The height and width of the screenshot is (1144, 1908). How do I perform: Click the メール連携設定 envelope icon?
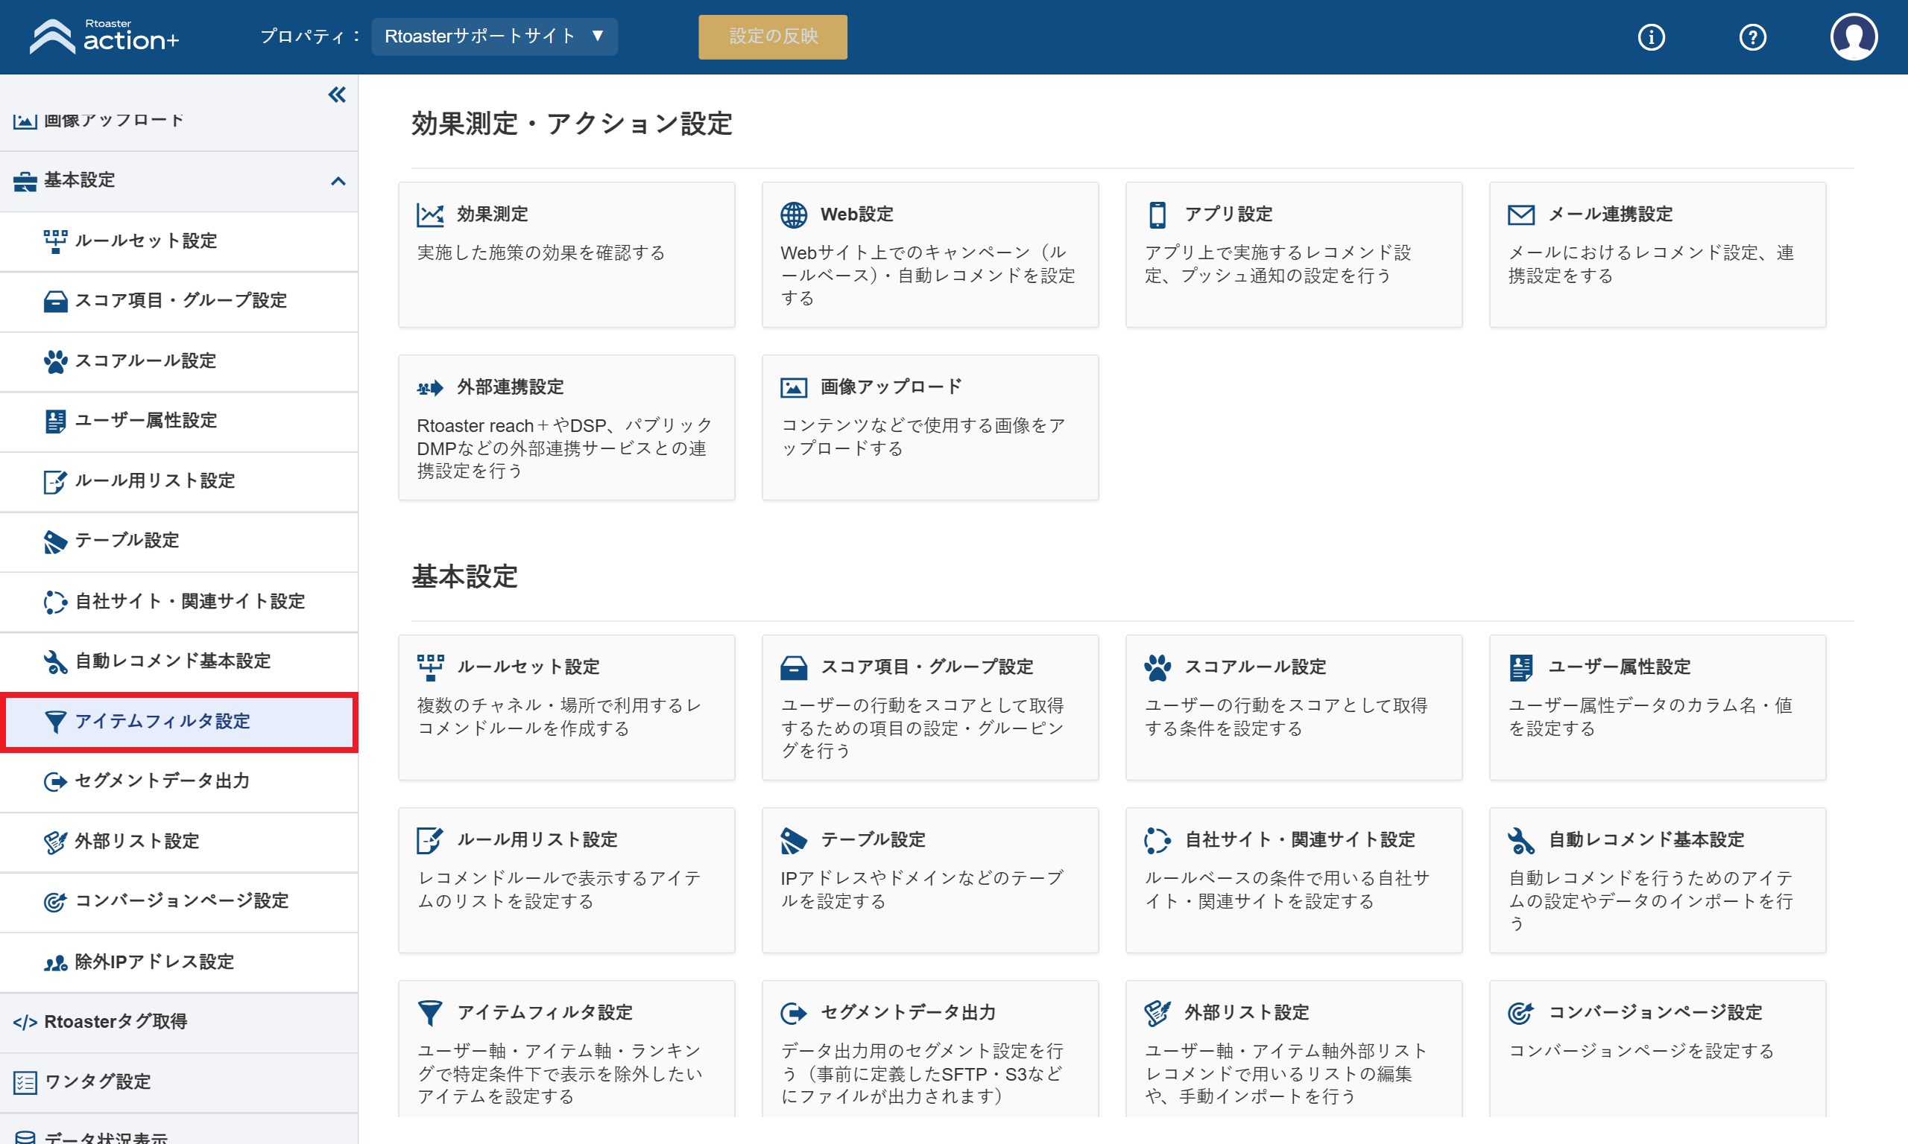click(x=1522, y=215)
